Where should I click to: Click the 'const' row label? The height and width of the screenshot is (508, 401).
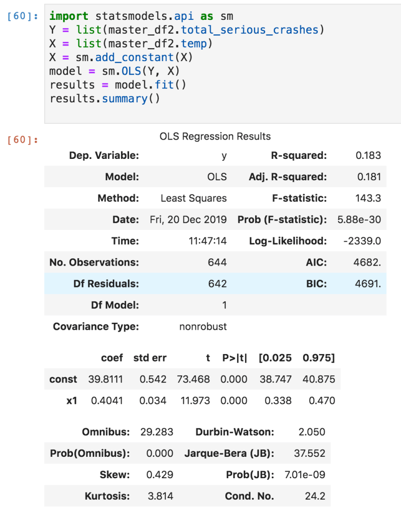(x=63, y=379)
